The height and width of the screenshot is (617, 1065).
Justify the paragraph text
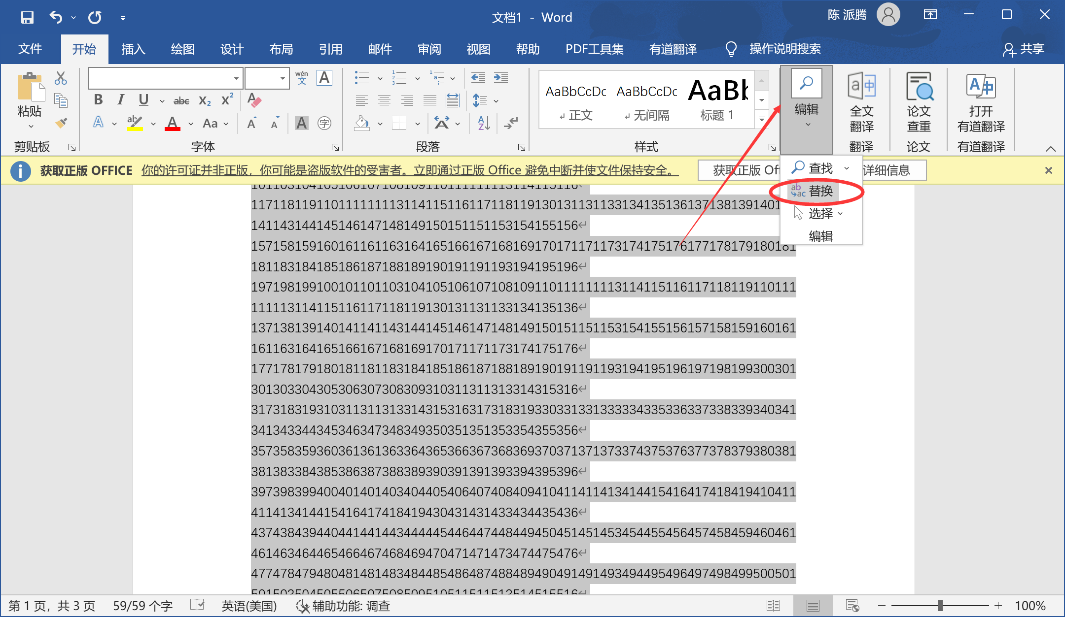(429, 100)
